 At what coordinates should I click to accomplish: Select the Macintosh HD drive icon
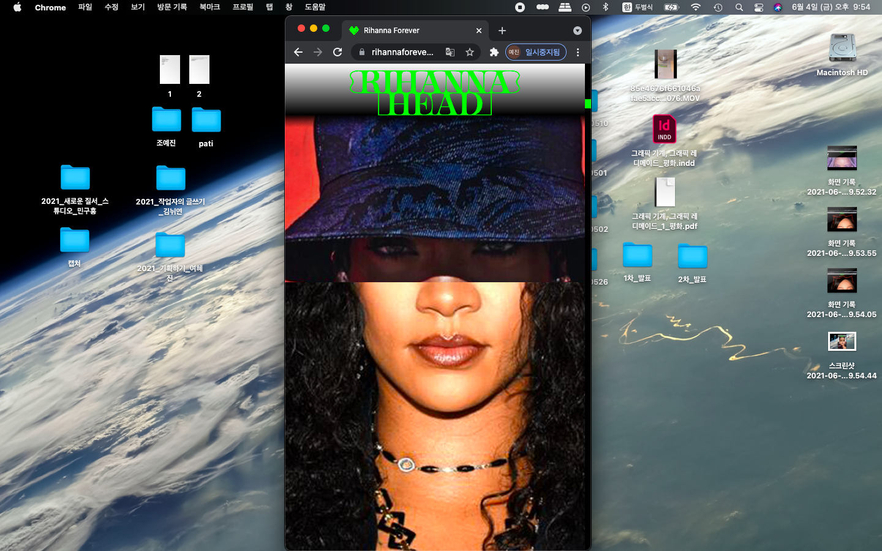tap(842, 48)
